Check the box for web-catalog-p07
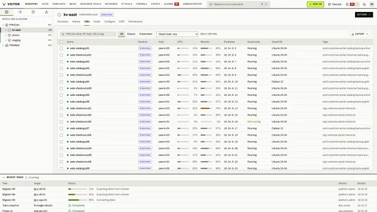 (x=61, y=128)
